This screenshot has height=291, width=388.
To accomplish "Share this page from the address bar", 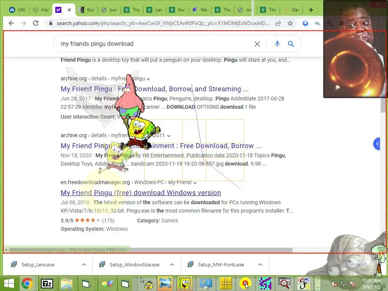I will [278, 23].
